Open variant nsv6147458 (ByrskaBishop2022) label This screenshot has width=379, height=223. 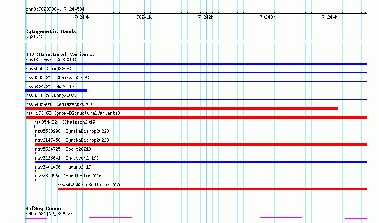click(x=72, y=140)
